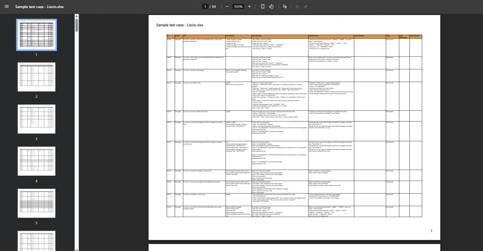Zoom out with the minus button

[227, 7]
